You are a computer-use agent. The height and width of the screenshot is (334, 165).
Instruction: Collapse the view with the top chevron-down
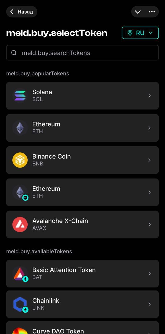point(138,12)
